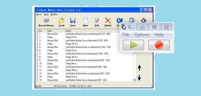Close the small recorder window
The image size is (201, 96).
[x=166, y=27]
